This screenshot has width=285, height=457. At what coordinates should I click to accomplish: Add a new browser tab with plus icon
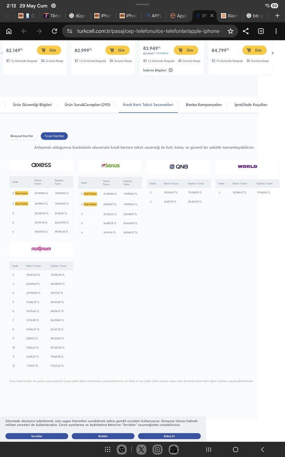277,16
